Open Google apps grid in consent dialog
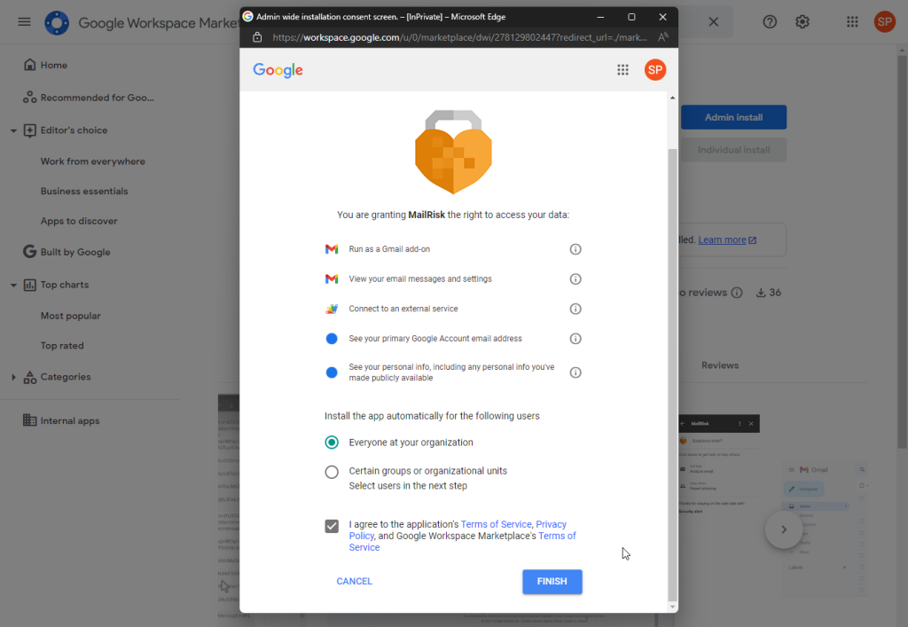 tap(622, 70)
